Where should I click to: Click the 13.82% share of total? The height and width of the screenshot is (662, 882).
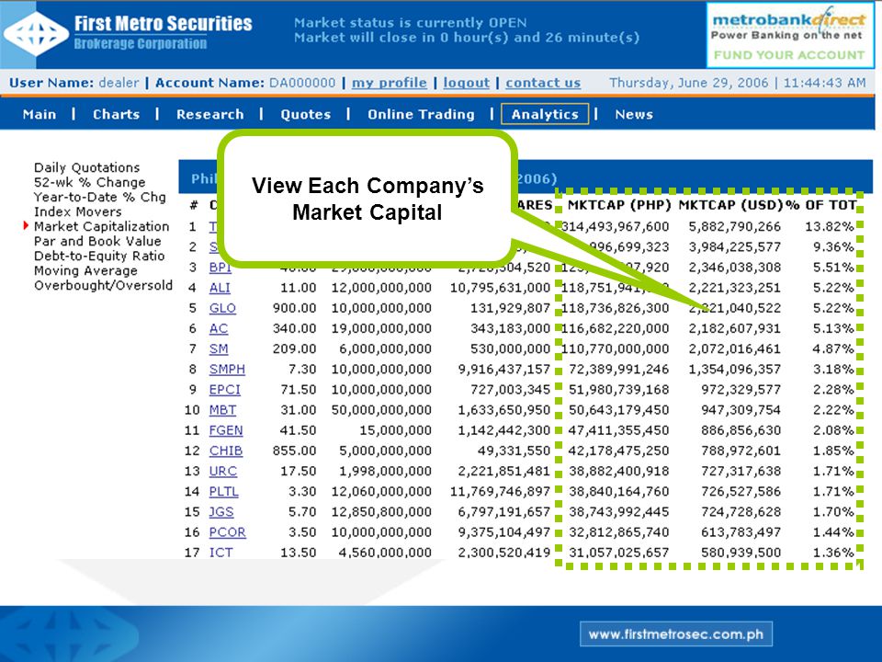click(829, 226)
